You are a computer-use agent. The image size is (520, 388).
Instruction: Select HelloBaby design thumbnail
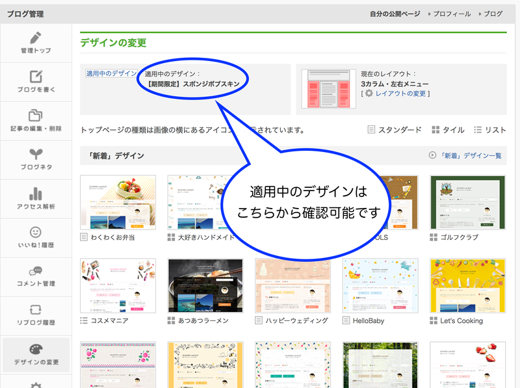(x=380, y=285)
